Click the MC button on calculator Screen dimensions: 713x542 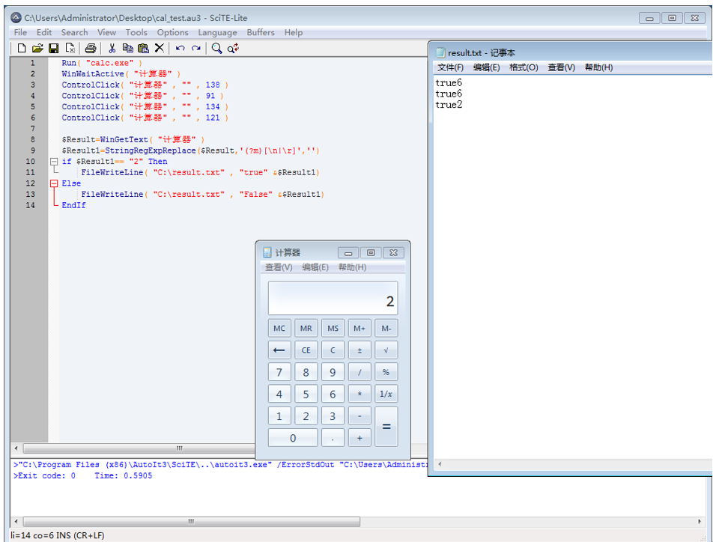[x=279, y=329]
